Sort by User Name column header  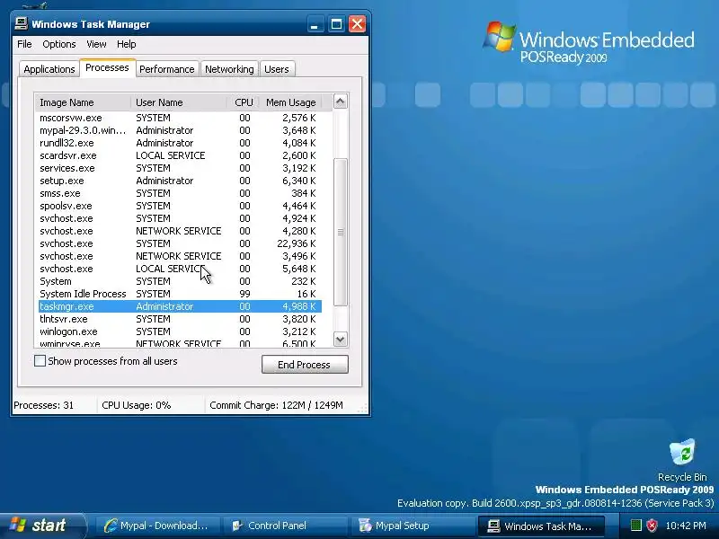(x=179, y=102)
